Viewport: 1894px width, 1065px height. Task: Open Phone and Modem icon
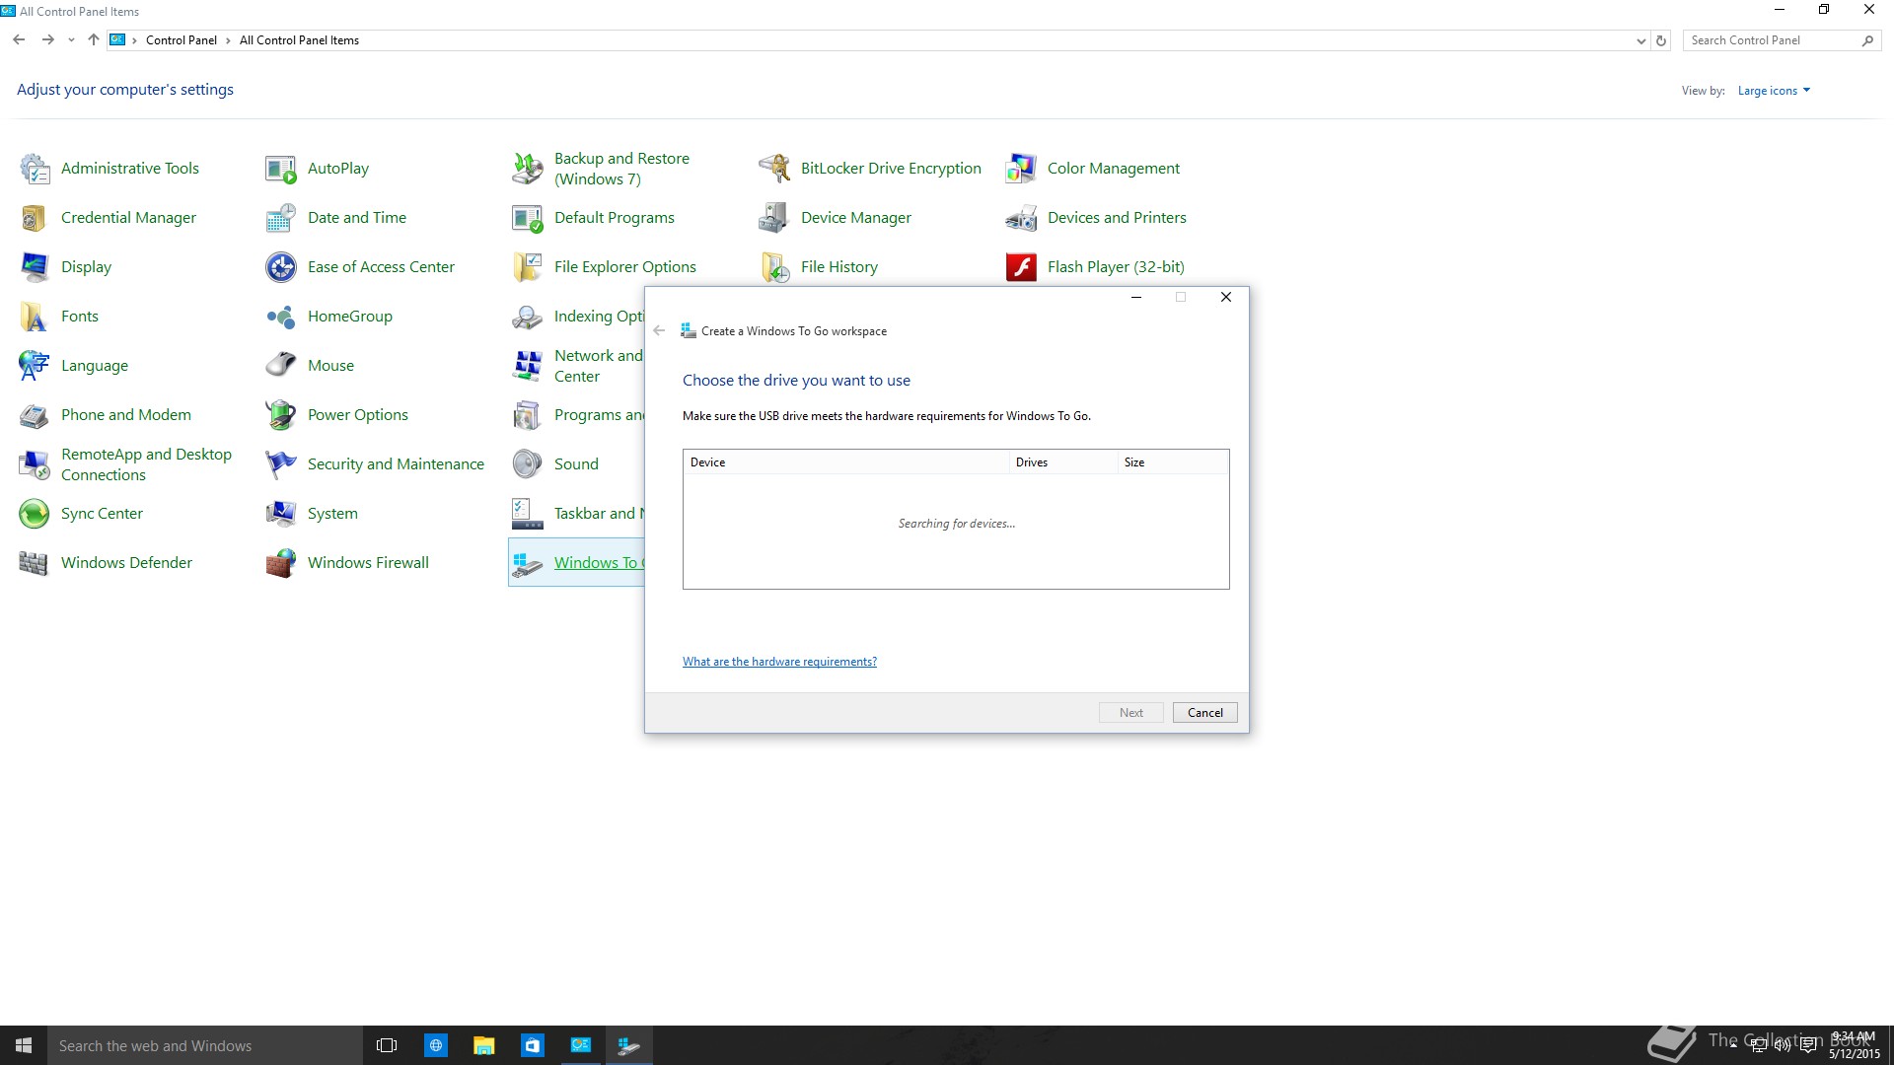(35, 415)
